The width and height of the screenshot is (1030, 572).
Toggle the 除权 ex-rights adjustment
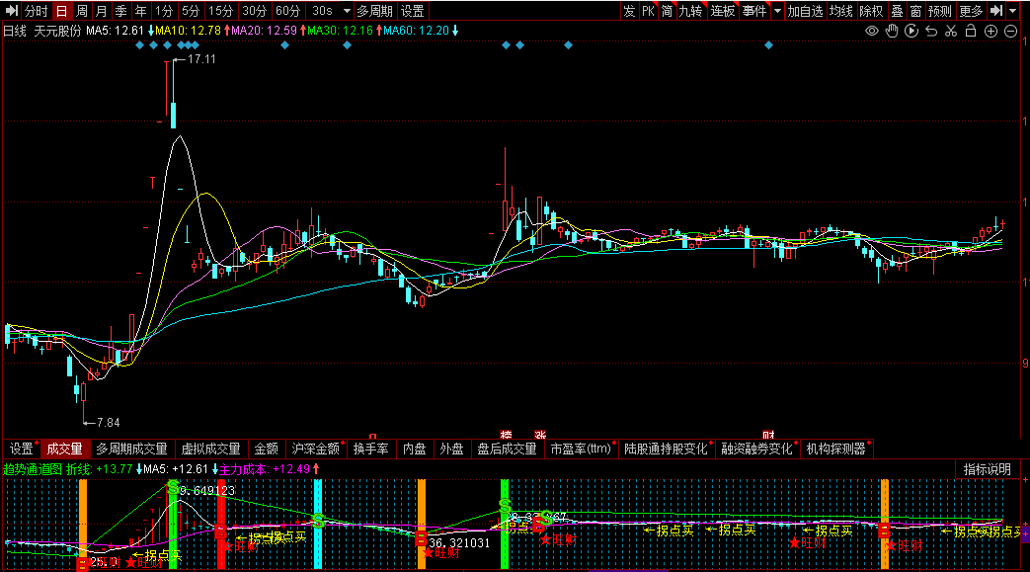pyautogui.click(x=871, y=11)
